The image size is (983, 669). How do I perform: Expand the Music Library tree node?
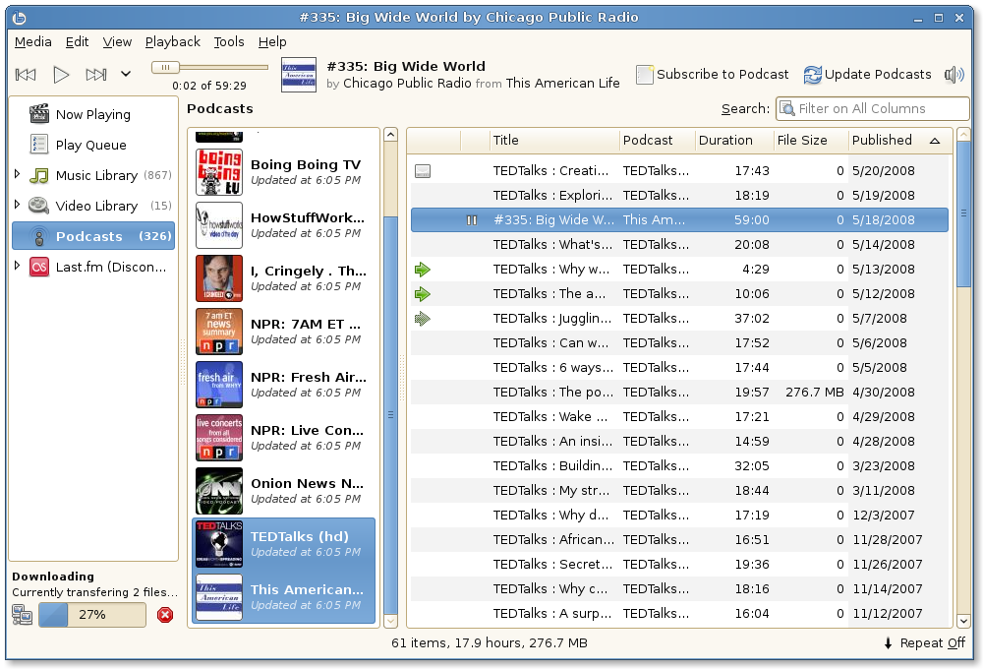(x=17, y=174)
